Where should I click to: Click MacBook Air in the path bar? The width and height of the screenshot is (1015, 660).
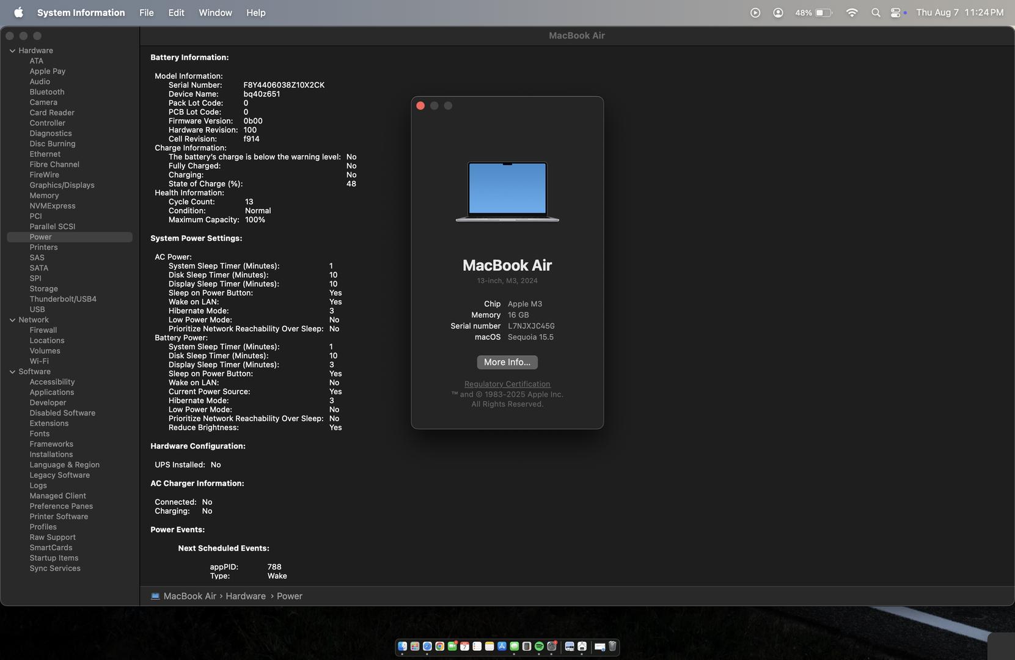[190, 596]
